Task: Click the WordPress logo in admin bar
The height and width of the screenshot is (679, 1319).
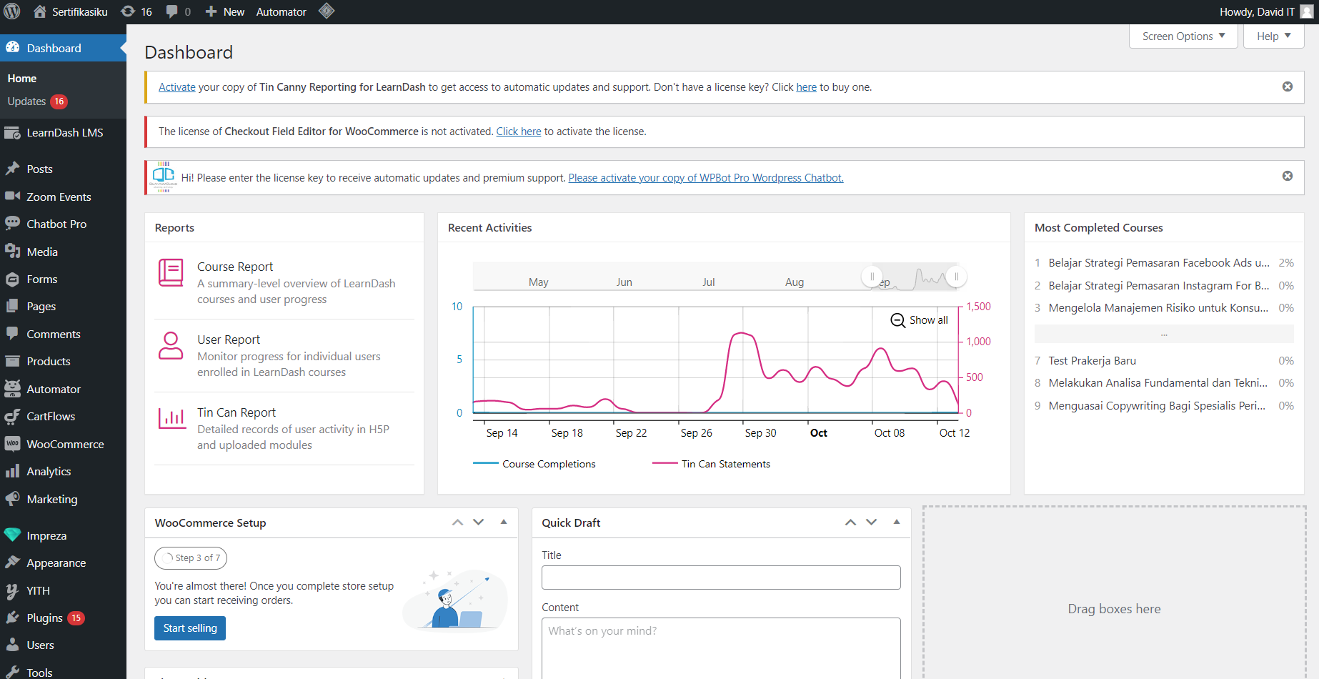Action: (12, 11)
